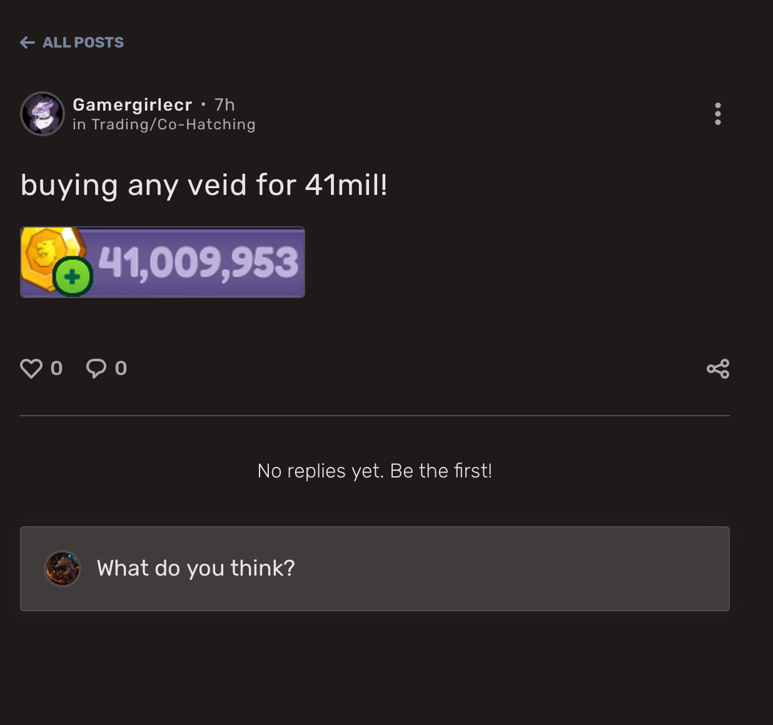Open post options from the kebab menu

tap(718, 114)
